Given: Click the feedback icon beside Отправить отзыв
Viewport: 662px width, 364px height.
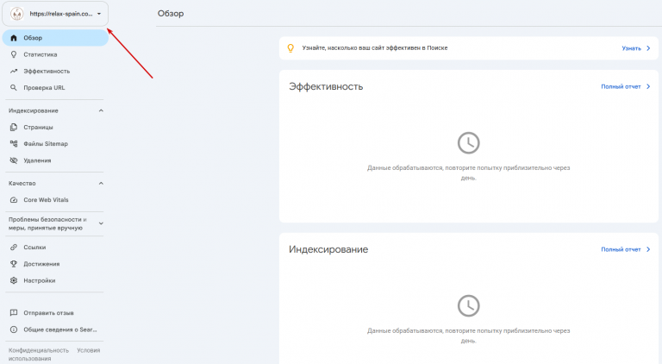Looking at the screenshot, I should pos(14,313).
